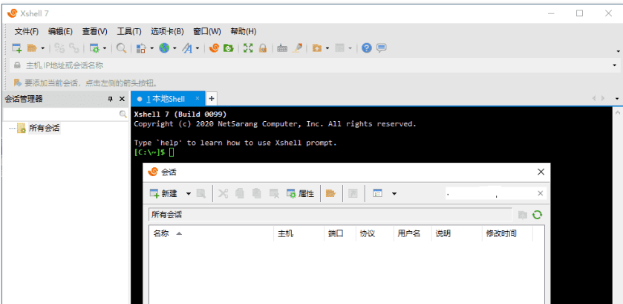This screenshot has height=304, width=623.
Task: Lock the screen with padlock icon
Action: click(263, 48)
